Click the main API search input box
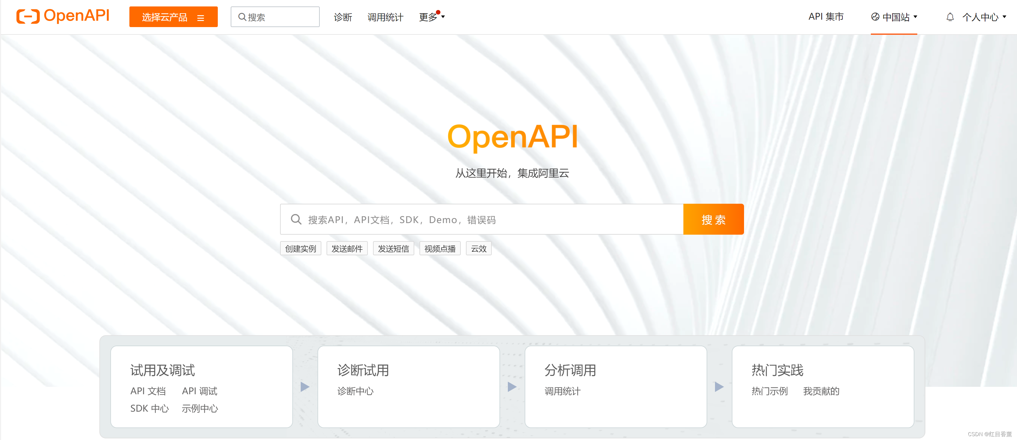The height and width of the screenshot is (440, 1017). coord(482,219)
